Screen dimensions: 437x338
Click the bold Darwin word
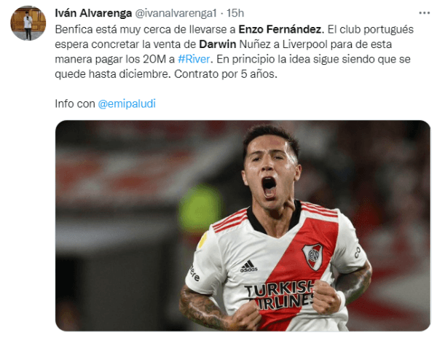click(x=218, y=44)
